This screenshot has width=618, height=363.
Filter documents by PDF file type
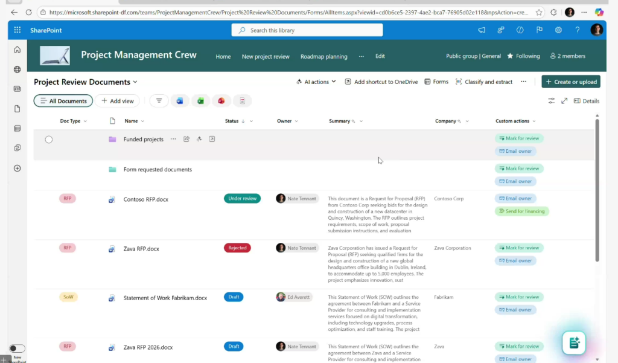click(243, 101)
